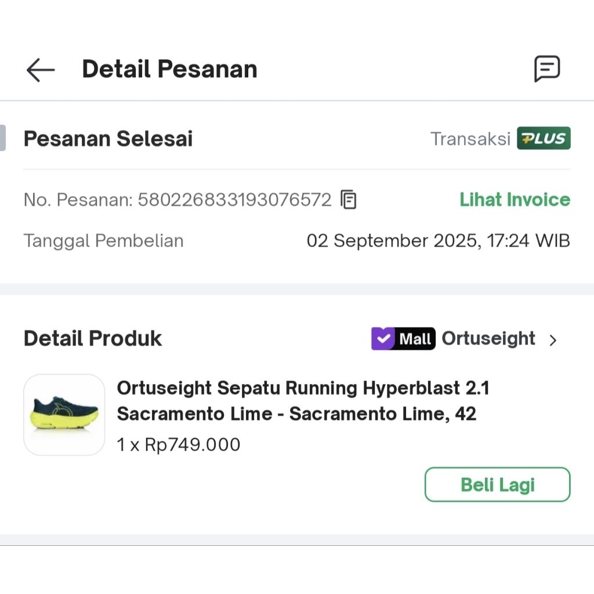
Task: Go back using the left arrow
Action: [x=39, y=70]
